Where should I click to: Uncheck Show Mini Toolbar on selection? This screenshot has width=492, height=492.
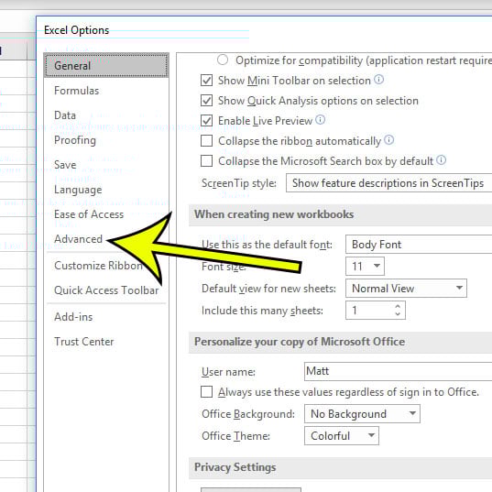(x=206, y=81)
